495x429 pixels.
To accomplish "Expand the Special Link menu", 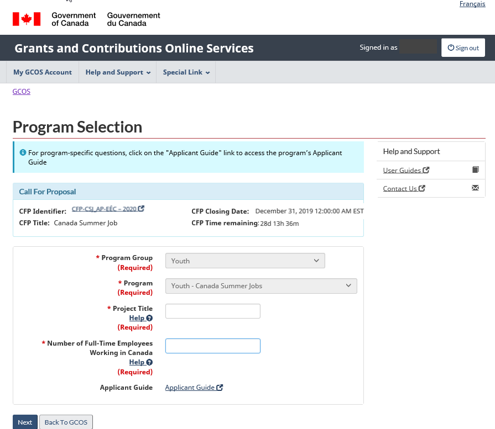I will (x=186, y=72).
